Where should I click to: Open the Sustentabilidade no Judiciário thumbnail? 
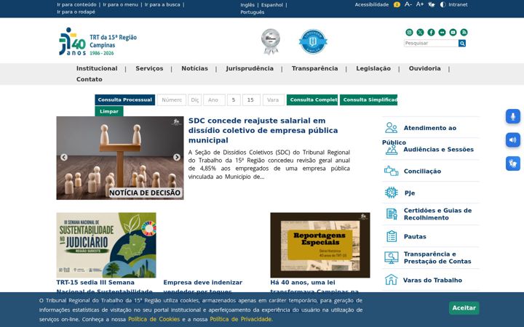click(106, 245)
